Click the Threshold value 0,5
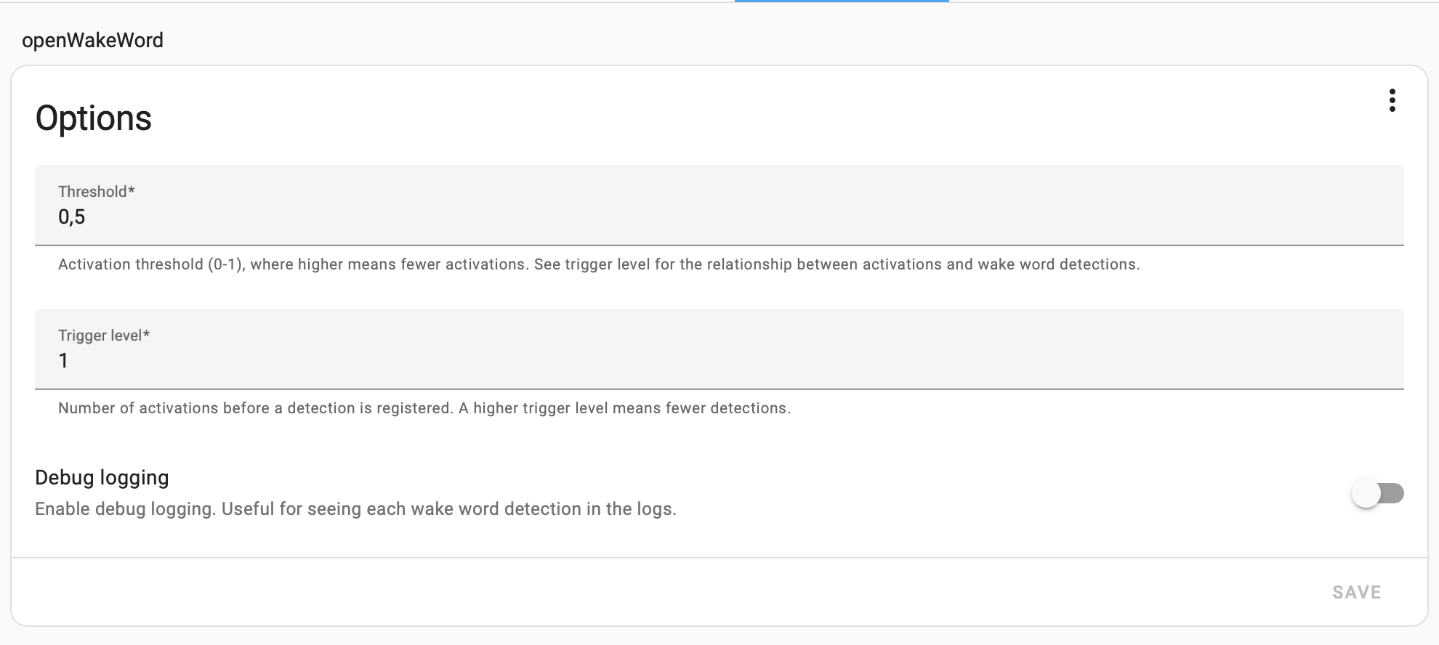 point(72,217)
